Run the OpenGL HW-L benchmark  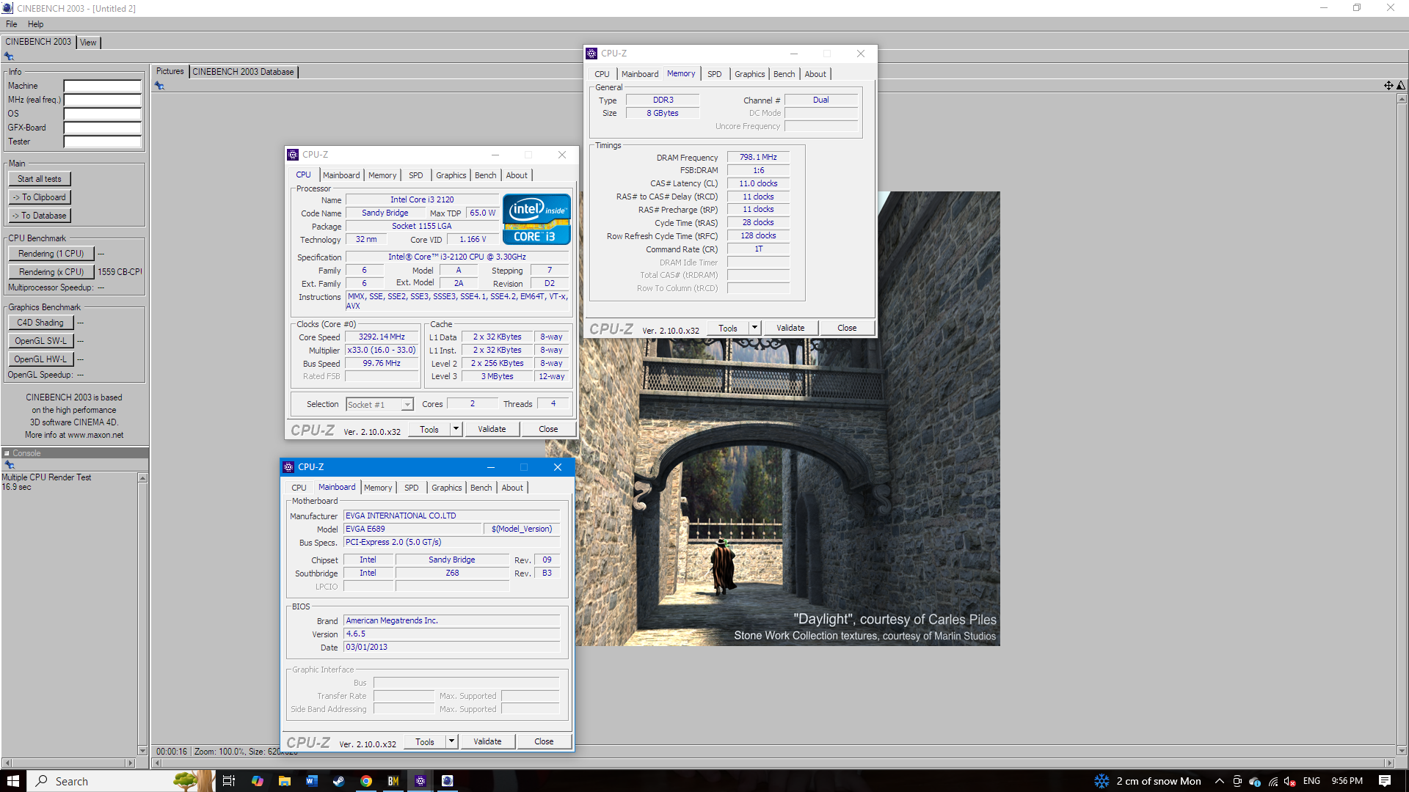coord(40,359)
